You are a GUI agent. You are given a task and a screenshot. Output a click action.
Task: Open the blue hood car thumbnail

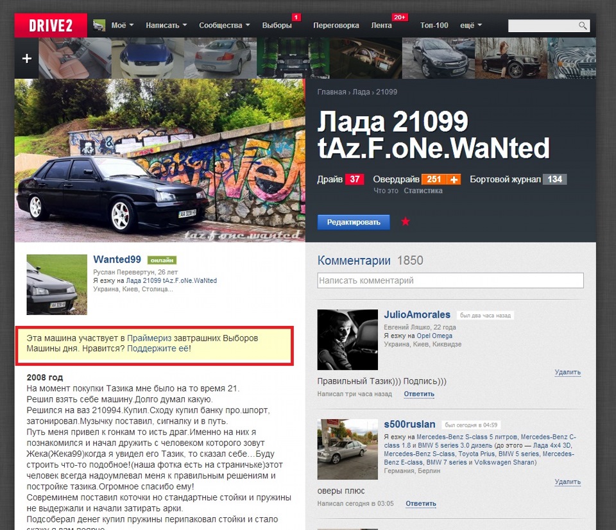click(x=148, y=58)
